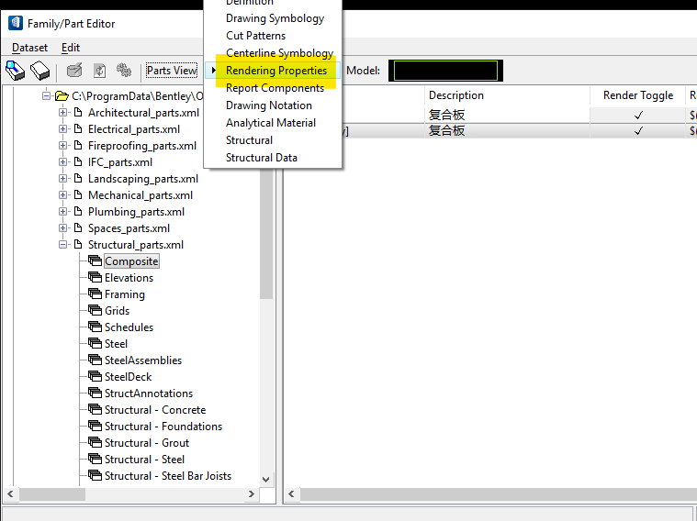Select the Composite family in tree
Screen dimensions: 697x521
point(131,261)
